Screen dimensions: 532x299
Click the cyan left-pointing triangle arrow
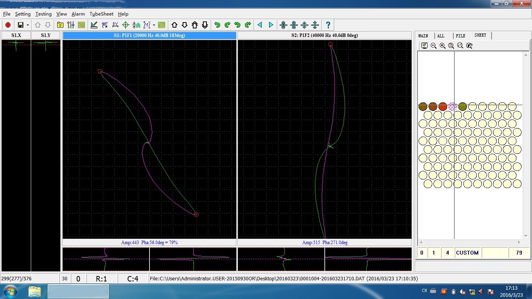coord(260,25)
